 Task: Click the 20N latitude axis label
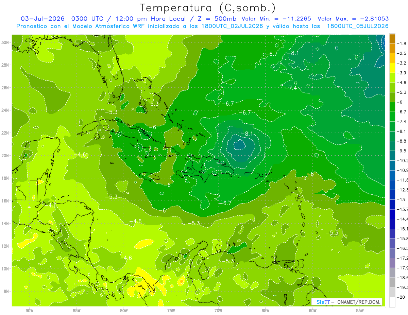[5, 156]
